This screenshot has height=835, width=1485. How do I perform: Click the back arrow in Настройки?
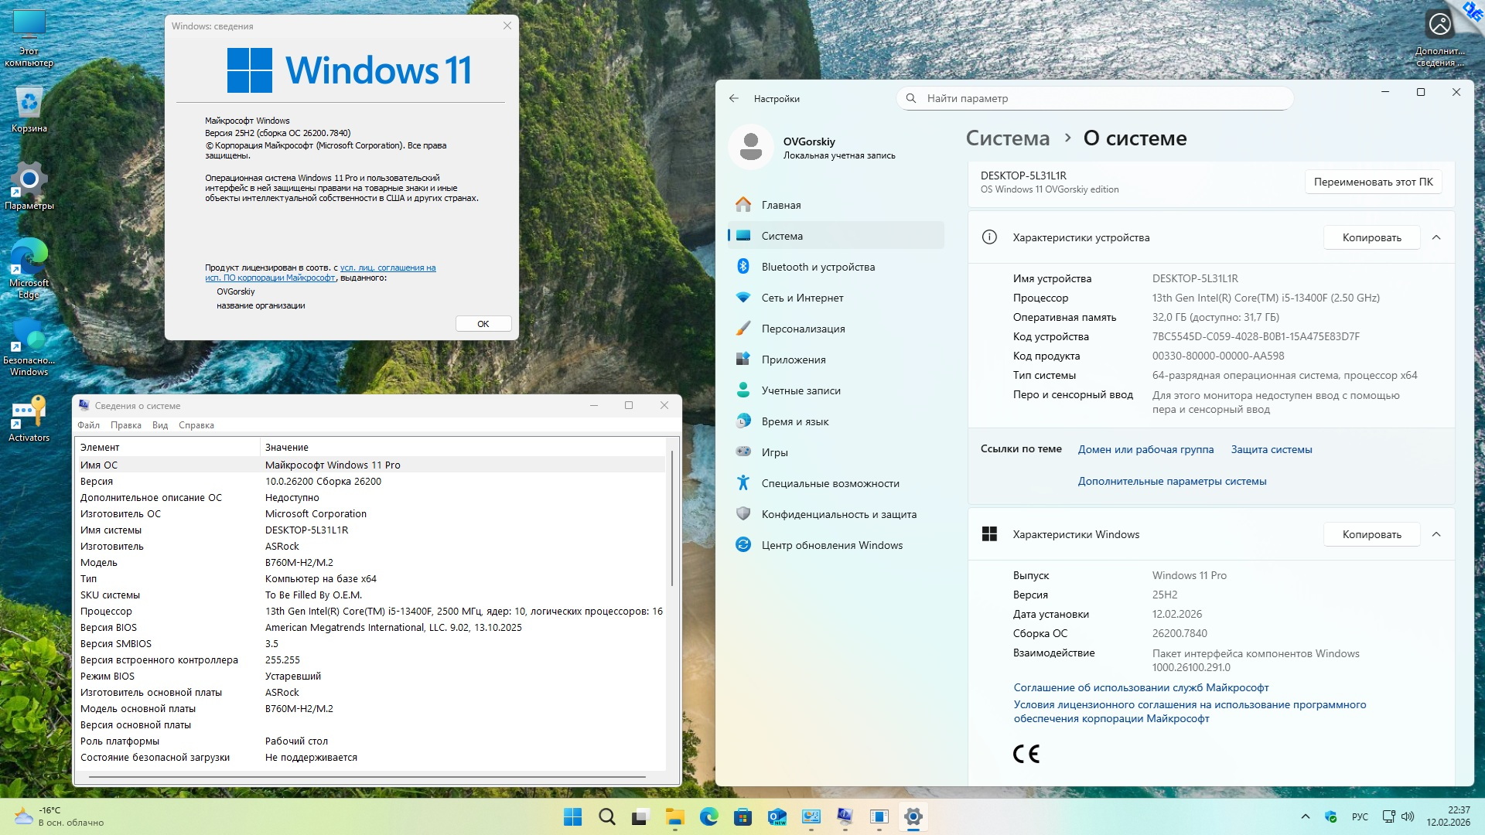click(734, 98)
